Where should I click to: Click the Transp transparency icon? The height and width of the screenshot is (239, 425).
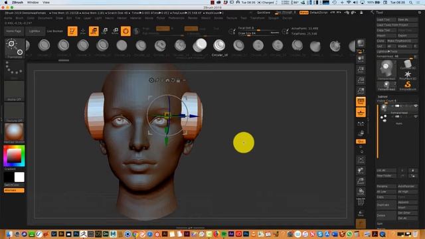[361, 214]
